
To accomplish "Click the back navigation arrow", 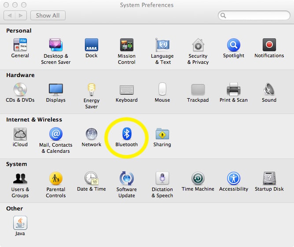I will (9, 15).
